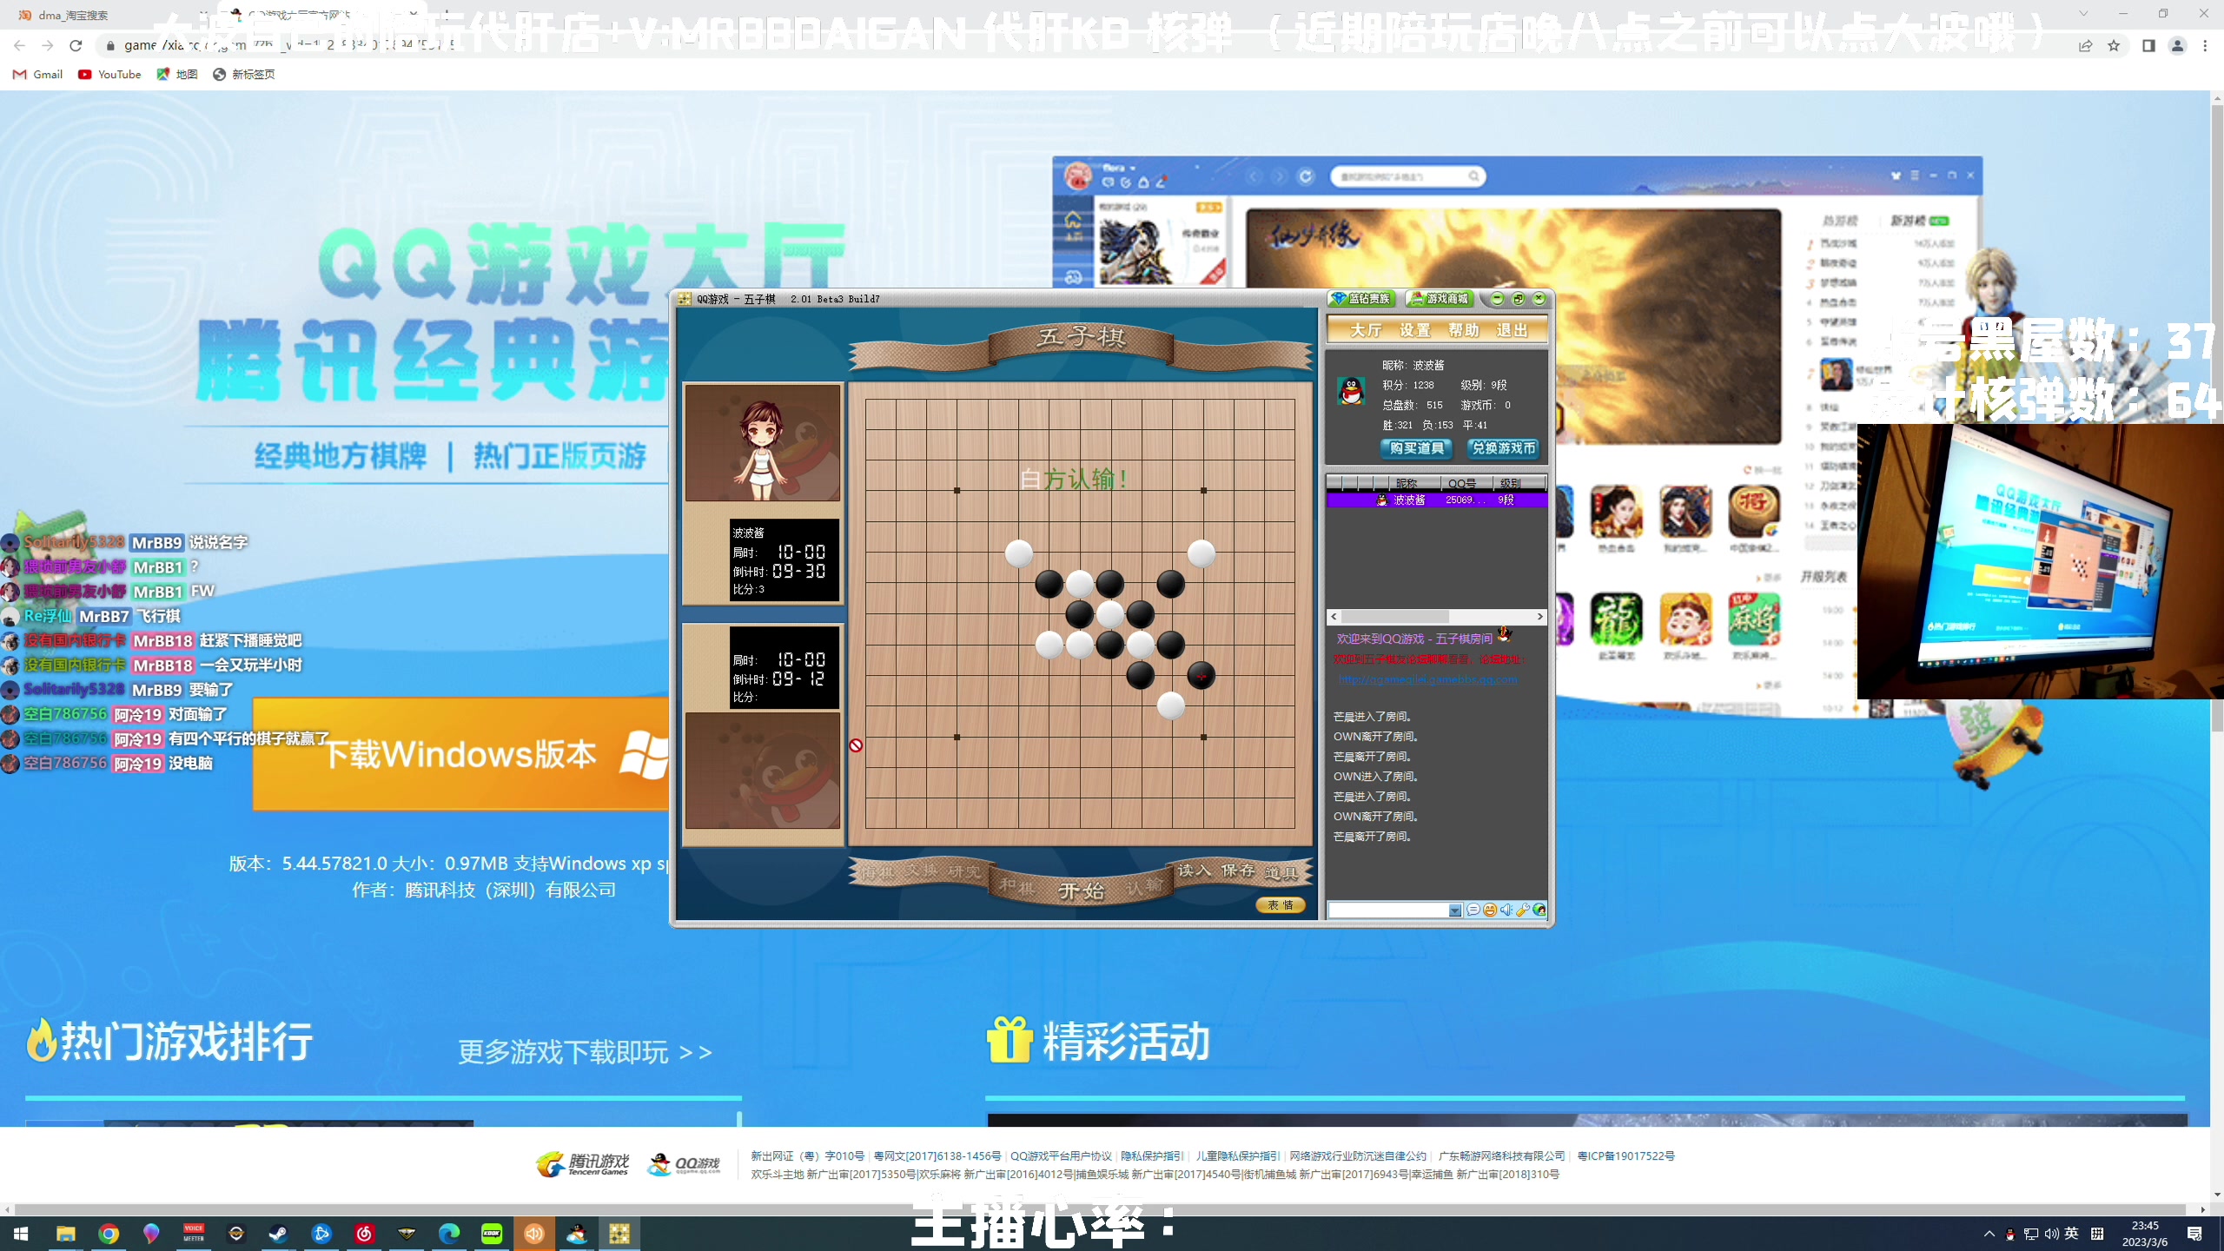
Task: Click the 读入 load game button
Action: click(x=1195, y=870)
